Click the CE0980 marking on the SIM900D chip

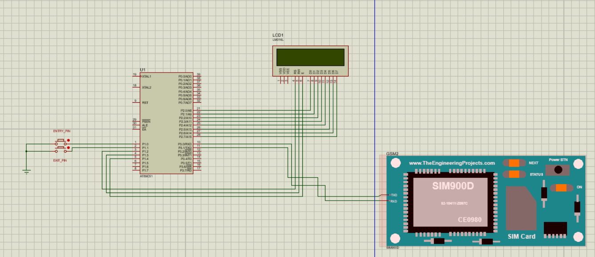470,220
